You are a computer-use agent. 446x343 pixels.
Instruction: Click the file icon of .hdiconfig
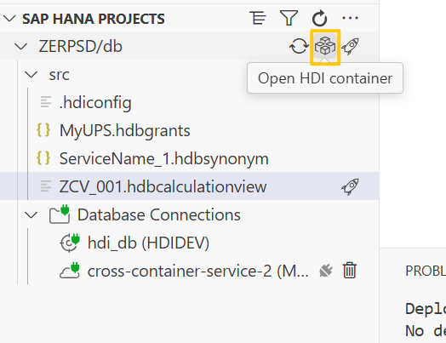46,102
